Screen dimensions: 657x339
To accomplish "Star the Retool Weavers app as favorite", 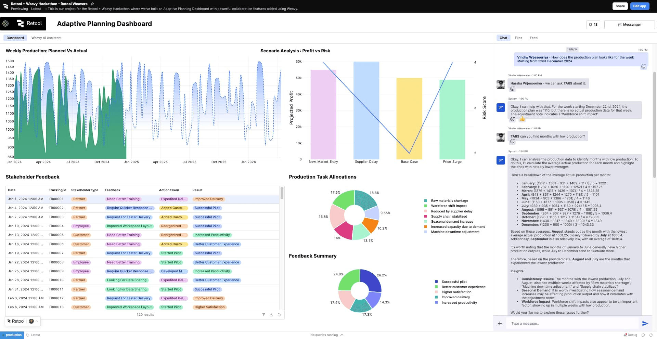I will click(92, 4).
